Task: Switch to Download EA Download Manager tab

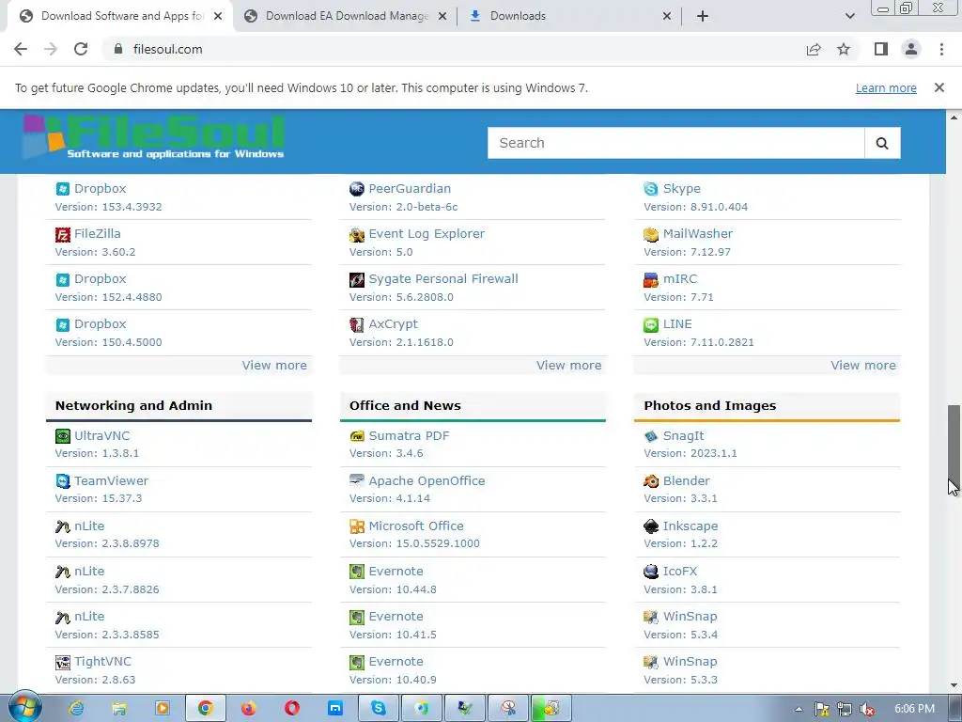Action: (x=347, y=16)
